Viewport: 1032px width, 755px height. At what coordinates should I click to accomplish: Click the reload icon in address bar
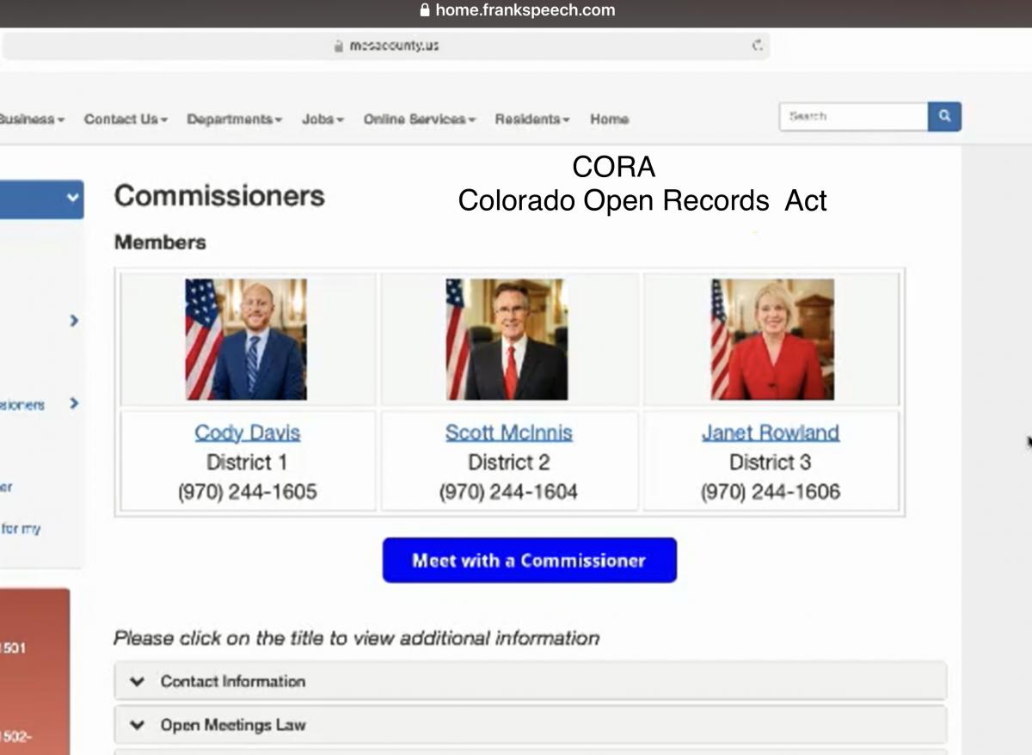pos(757,46)
